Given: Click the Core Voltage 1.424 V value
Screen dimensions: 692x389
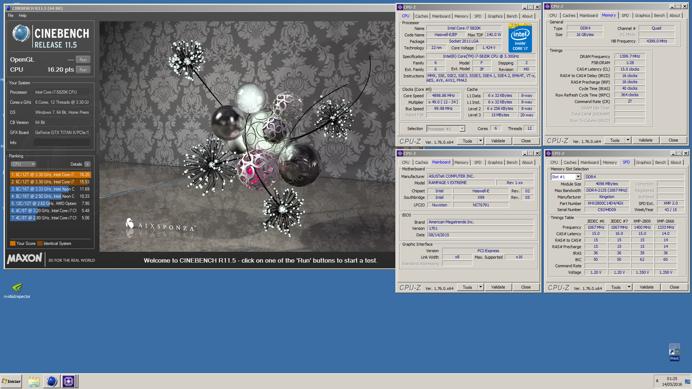Looking at the screenshot, I should tap(489, 48).
